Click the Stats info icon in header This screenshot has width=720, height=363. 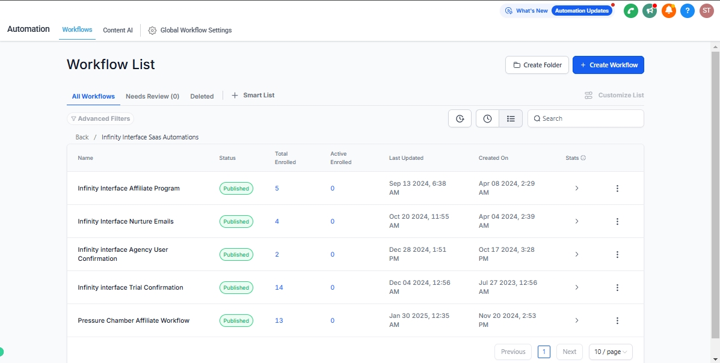[x=583, y=158]
